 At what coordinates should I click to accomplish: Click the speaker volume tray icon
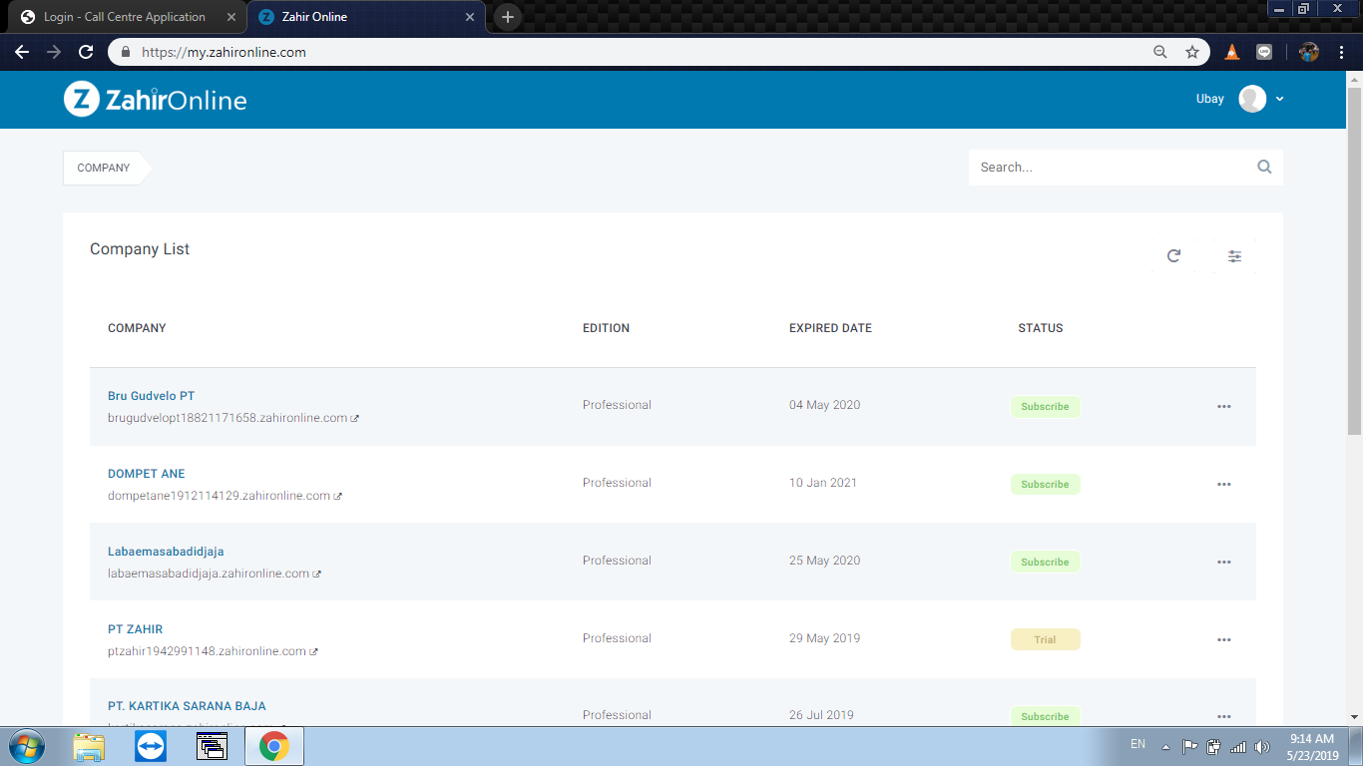(x=1262, y=746)
